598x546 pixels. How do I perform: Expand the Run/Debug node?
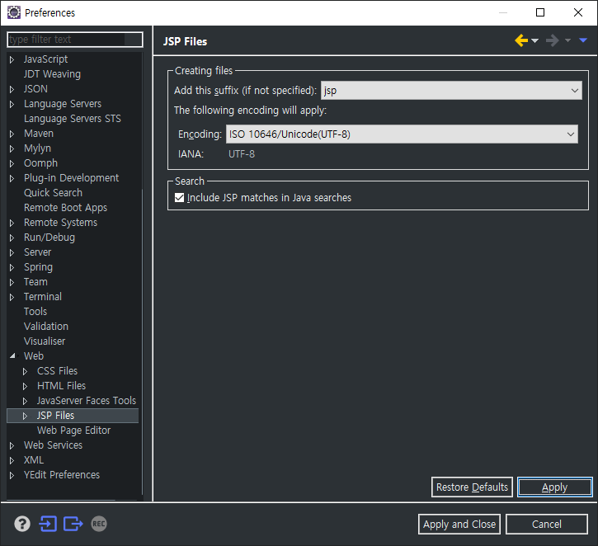[12, 238]
